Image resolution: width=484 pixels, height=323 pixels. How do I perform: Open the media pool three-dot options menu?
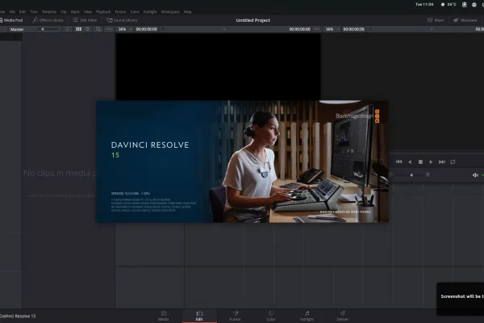pyautogui.click(x=109, y=29)
